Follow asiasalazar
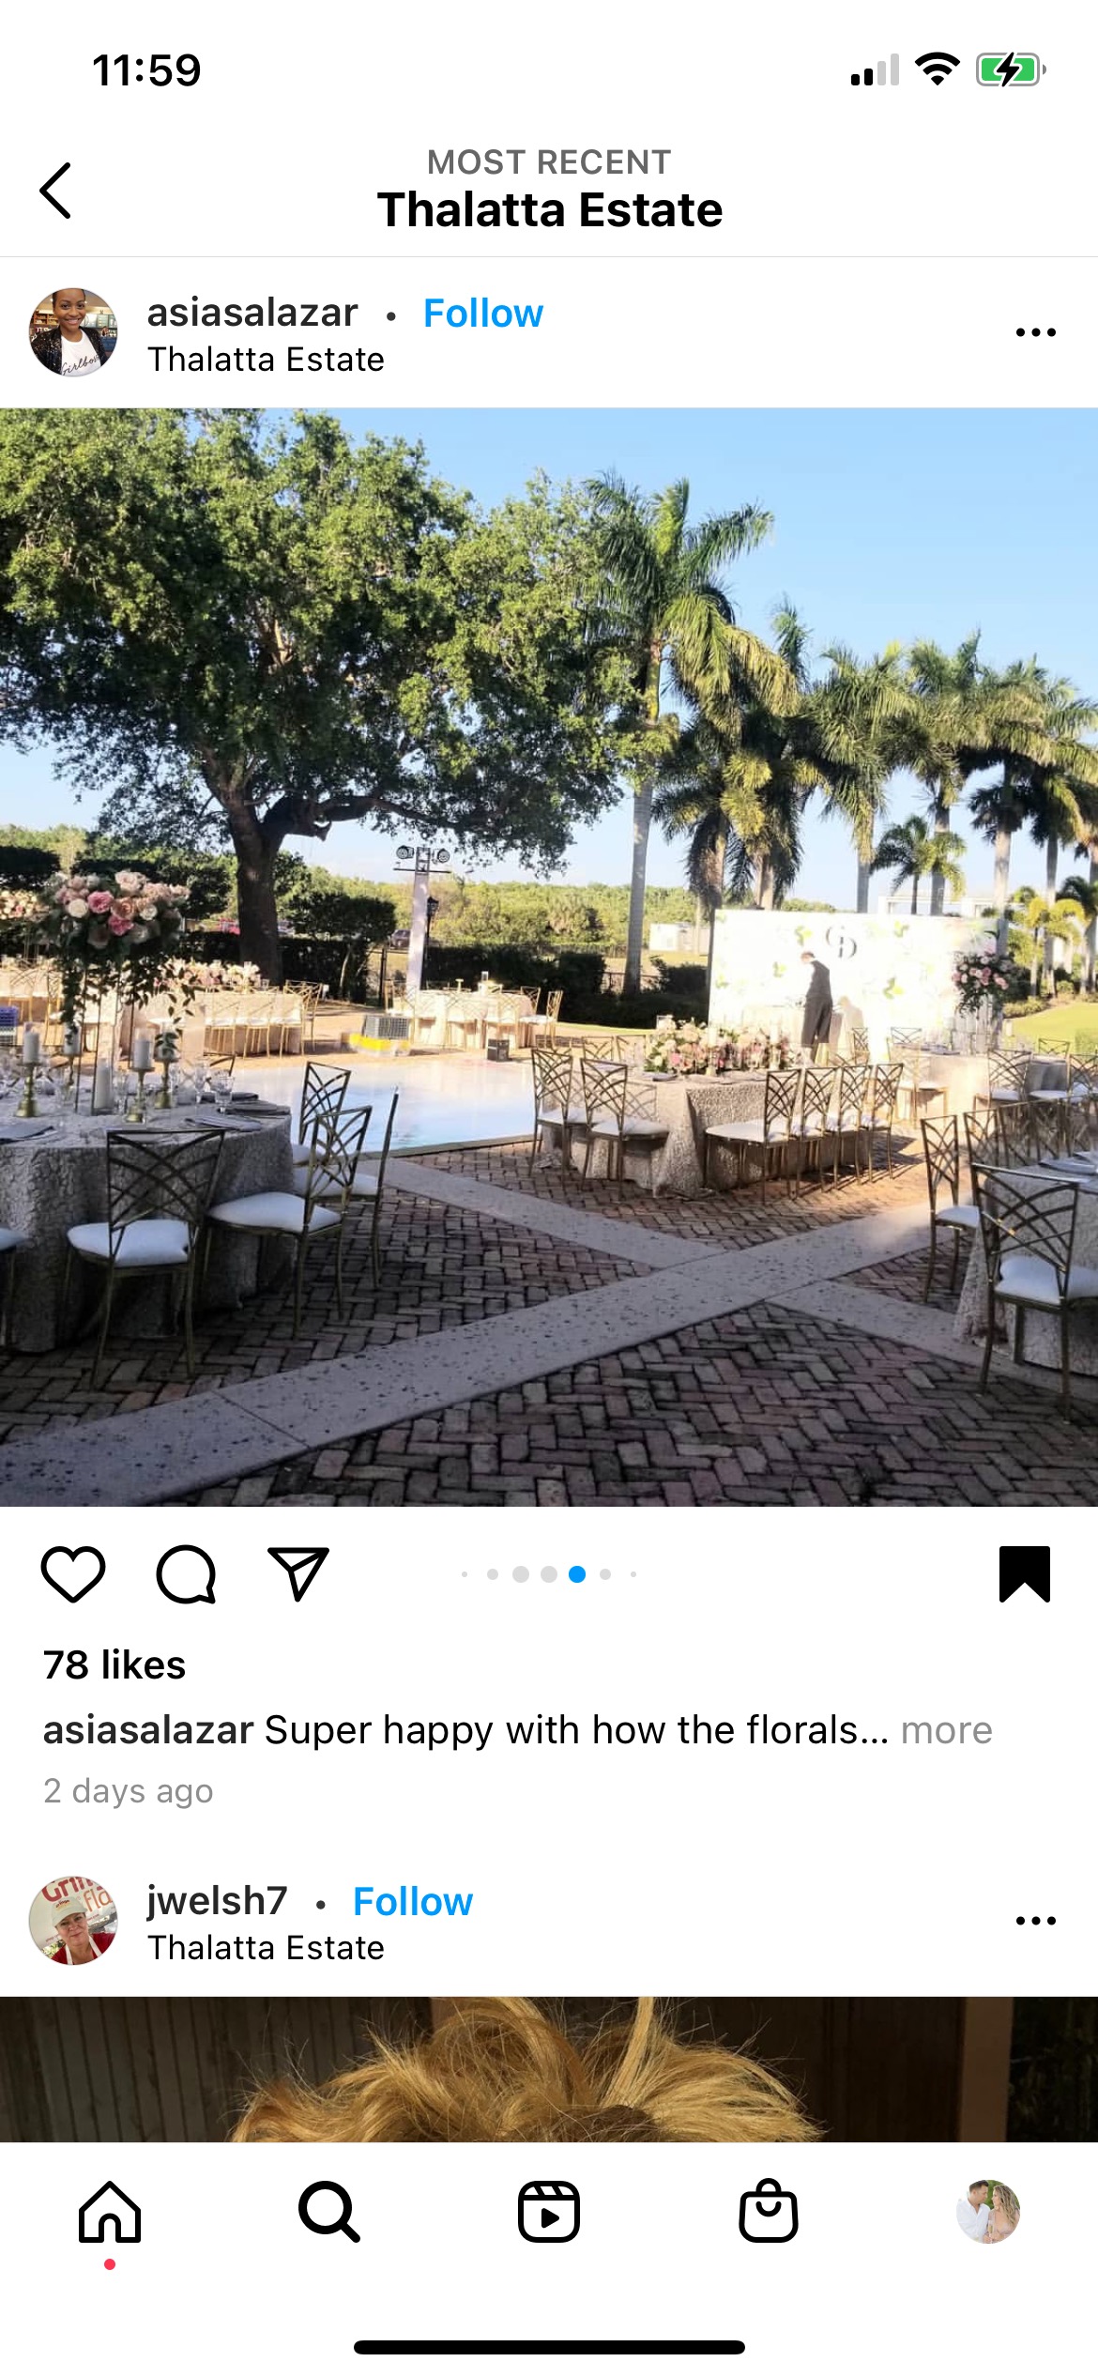 tap(483, 313)
